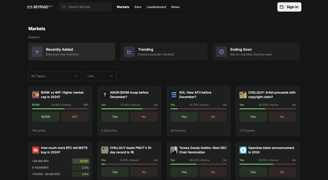Click the OpenSea token market icon
The width and height of the screenshot is (328, 180).
point(243,150)
